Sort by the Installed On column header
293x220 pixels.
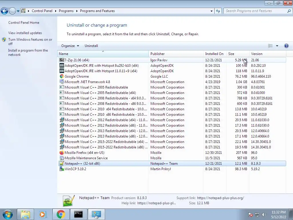coord(215,54)
